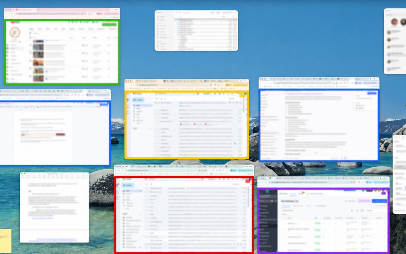Click Compose in the lower Gmail window
This screenshot has height=254, width=406.
(128, 185)
